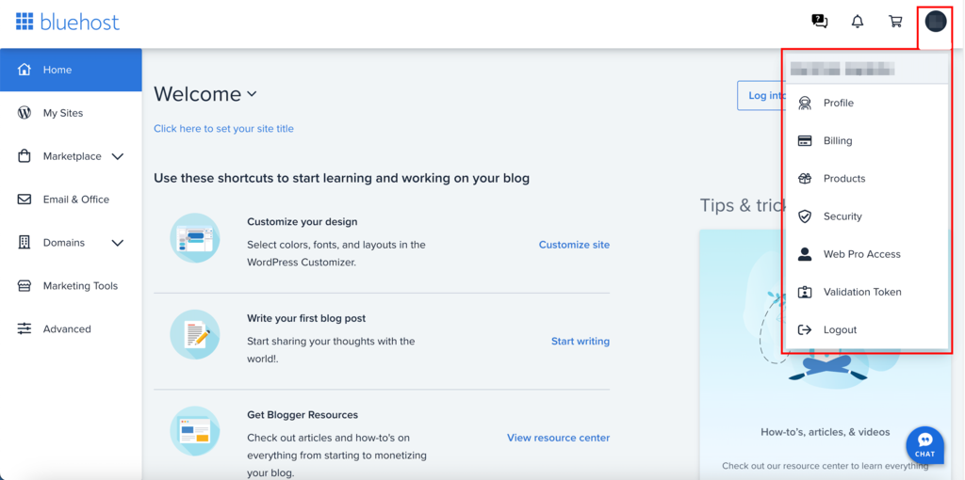Select Security in the account menu
This screenshot has width=965, height=480.
842,216
